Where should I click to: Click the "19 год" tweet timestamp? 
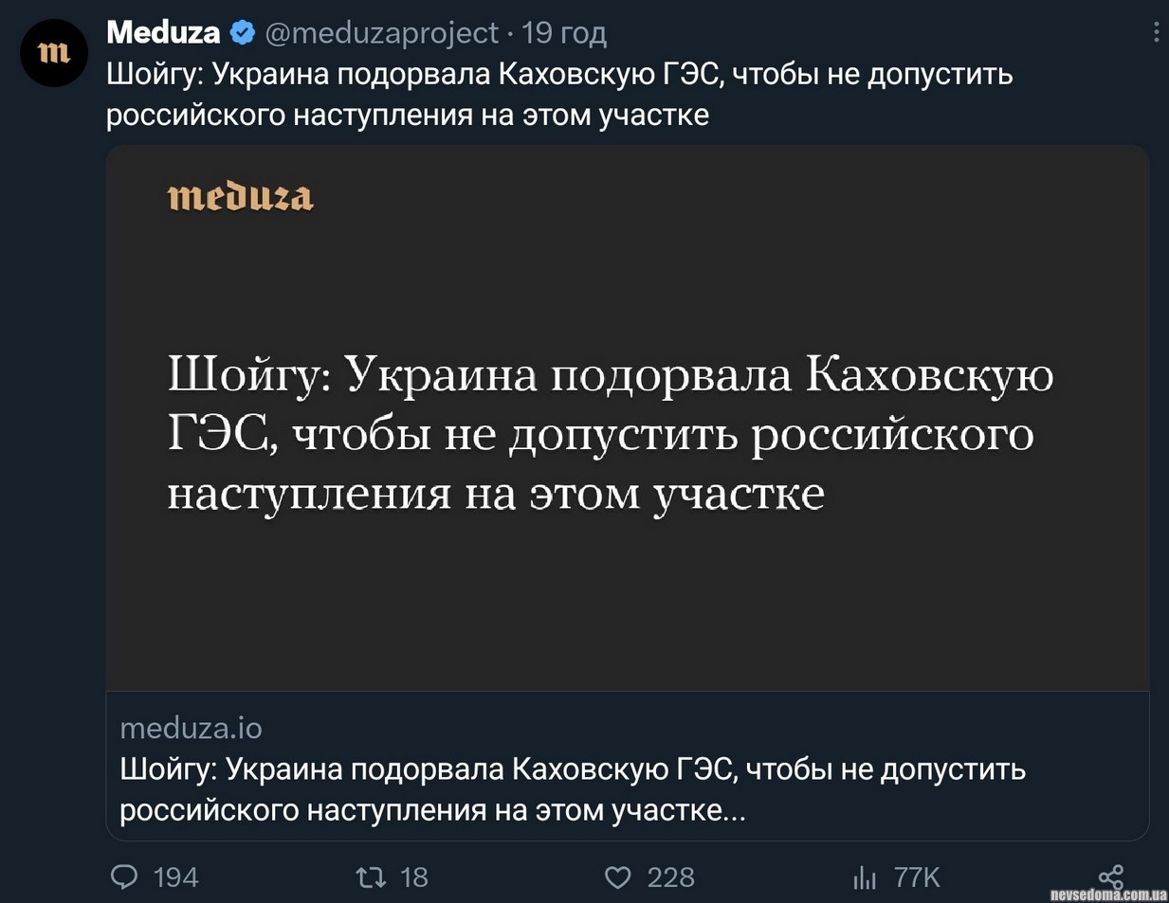564,32
